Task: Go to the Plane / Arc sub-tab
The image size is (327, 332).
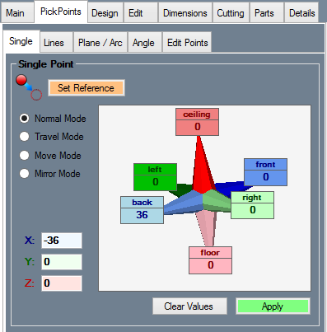Action: pos(100,43)
